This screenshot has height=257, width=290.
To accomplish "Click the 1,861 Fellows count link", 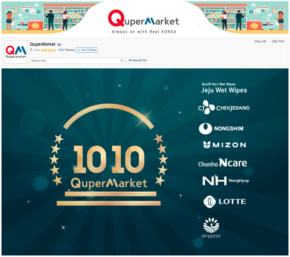I will (61, 50).
